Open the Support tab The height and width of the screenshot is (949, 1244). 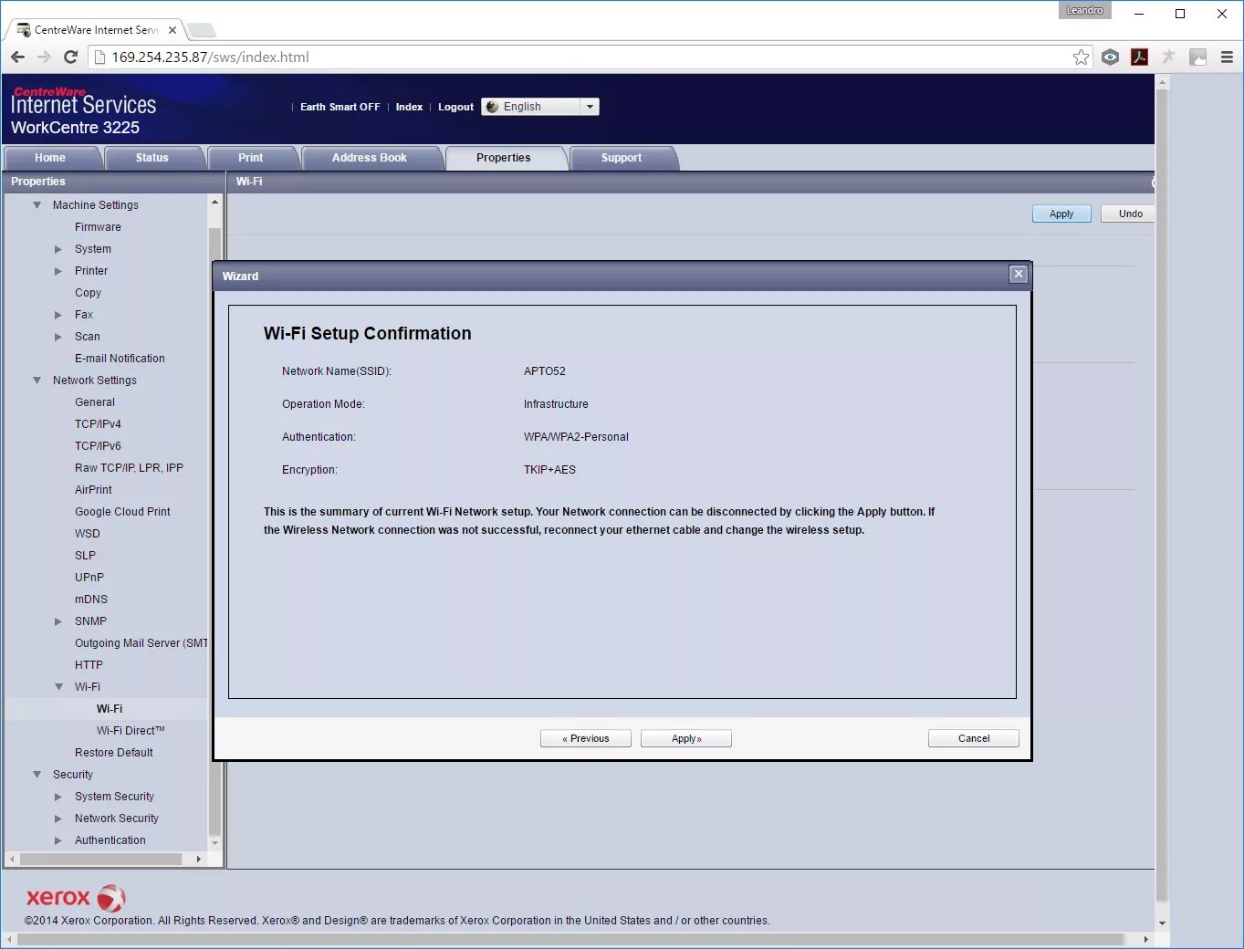622,158
